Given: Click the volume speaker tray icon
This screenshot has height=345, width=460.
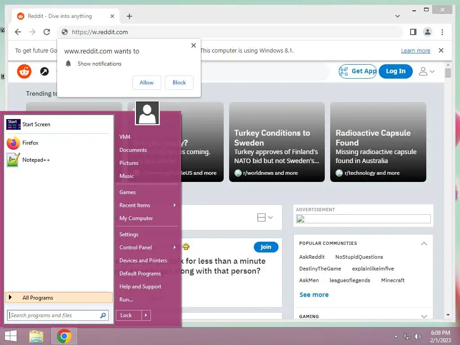Looking at the screenshot, I should 417,336.
